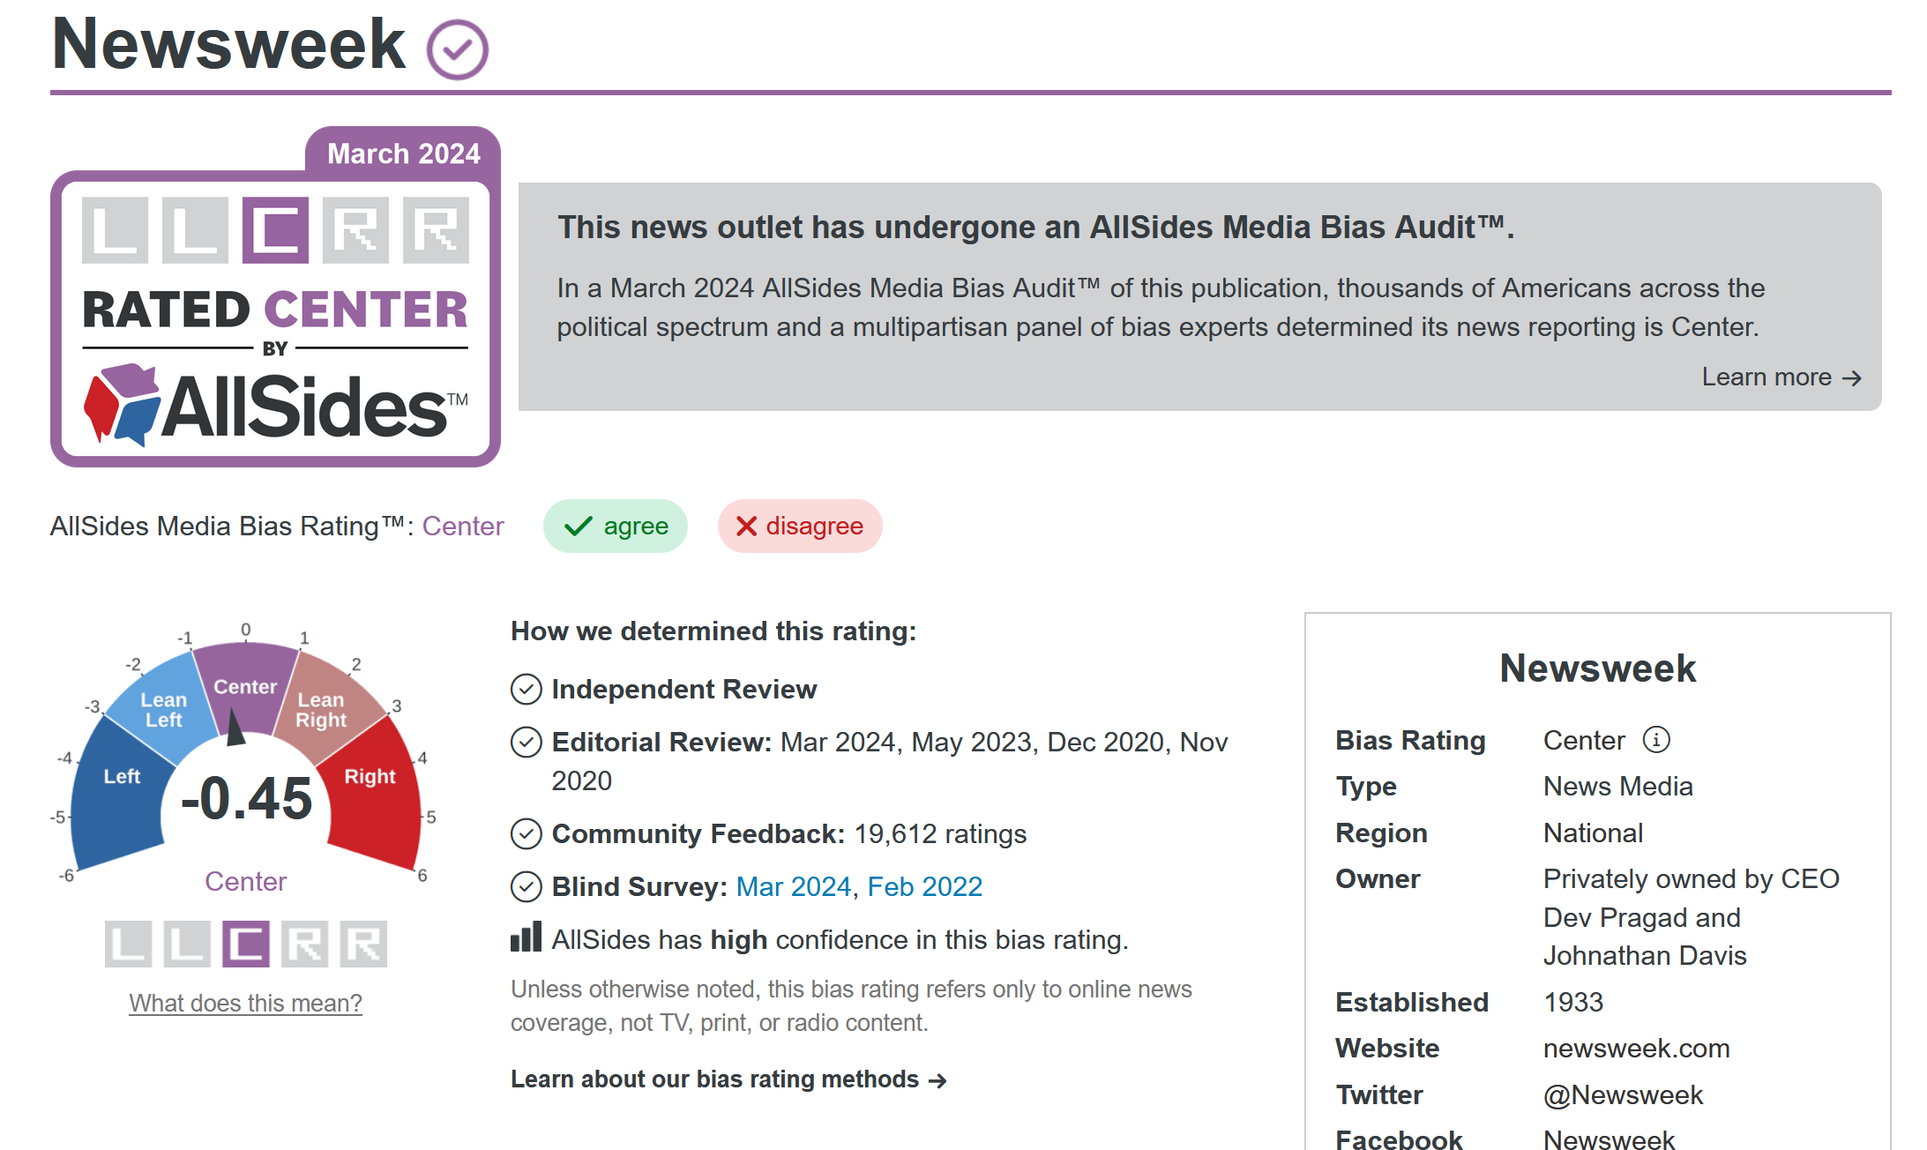Click 19,612 ratings community feedback text

[941, 834]
